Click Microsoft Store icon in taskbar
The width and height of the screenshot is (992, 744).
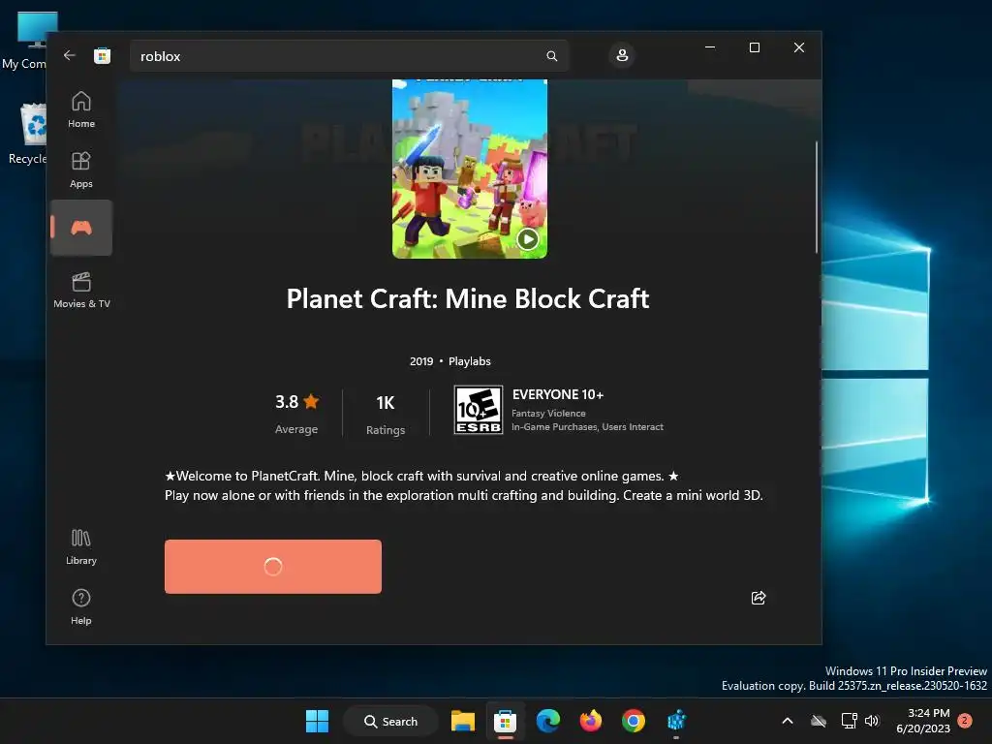[x=505, y=721]
